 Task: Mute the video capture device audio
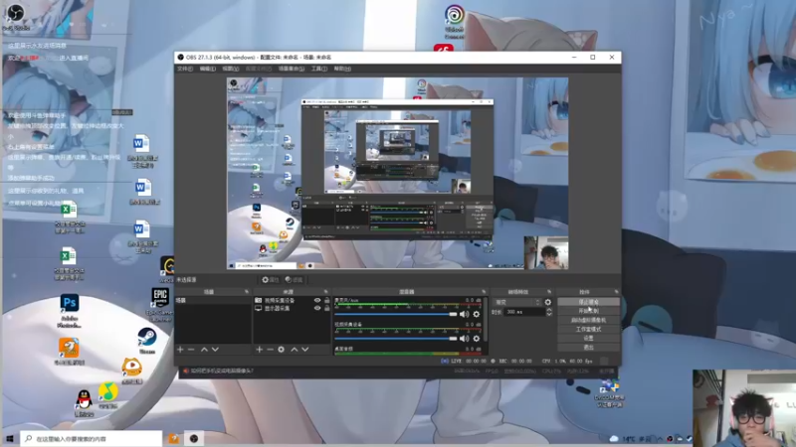coord(464,338)
